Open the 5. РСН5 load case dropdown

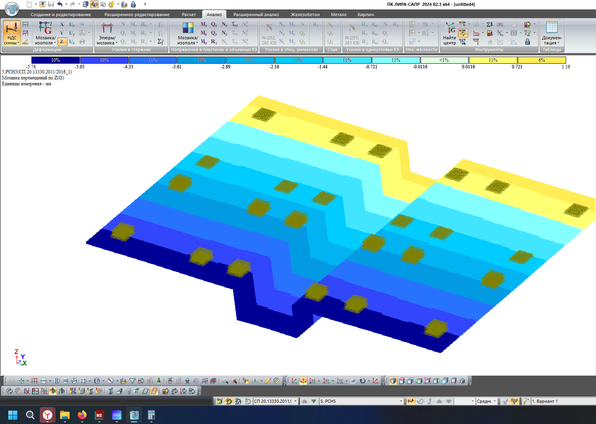(x=361, y=401)
